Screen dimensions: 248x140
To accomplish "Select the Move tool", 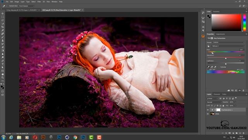I will click(3, 14).
